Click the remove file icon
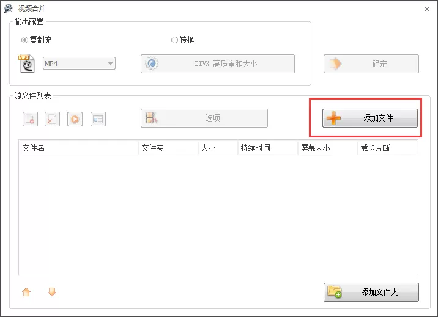Screen dimensions: 438x317 coord(30,119)
